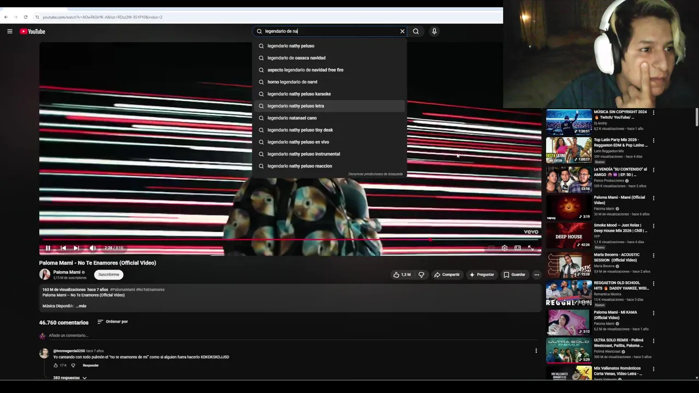Select suggestion 'legendario natanael cano'
699x393 pixels.
[329, 118]
